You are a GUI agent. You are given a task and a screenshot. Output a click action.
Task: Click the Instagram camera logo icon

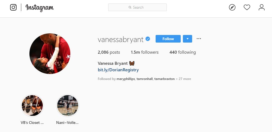tap(13, 7)
